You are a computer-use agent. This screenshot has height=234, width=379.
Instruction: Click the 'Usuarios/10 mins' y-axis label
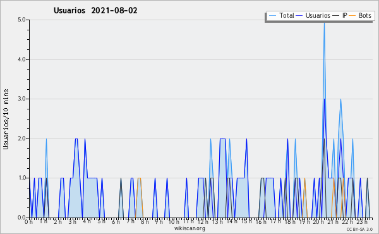pyautogui.click(x=6, y=120)
